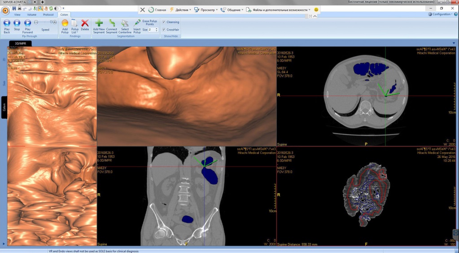
Task: Delete the selected polyp finding
Action: 85,23
